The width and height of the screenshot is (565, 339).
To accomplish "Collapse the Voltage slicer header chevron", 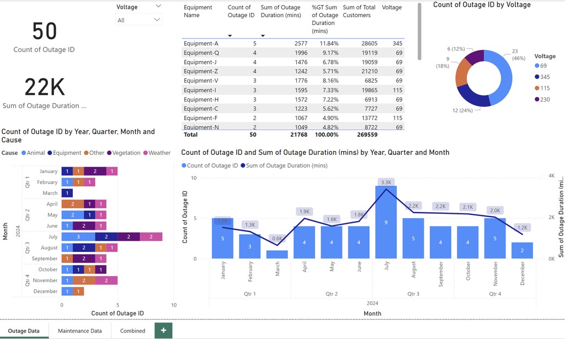I will tap(158, 6).
